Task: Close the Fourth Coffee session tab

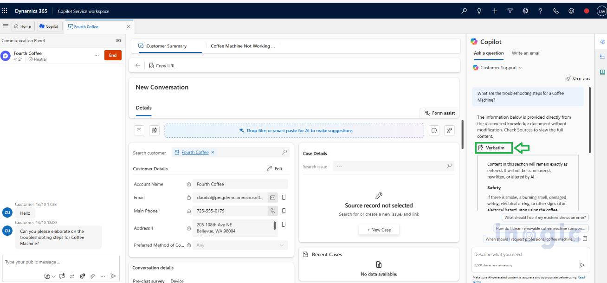Action: pos(129,26)
